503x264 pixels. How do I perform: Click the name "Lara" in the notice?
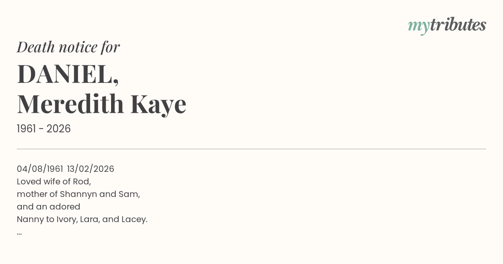click(90, 219)
